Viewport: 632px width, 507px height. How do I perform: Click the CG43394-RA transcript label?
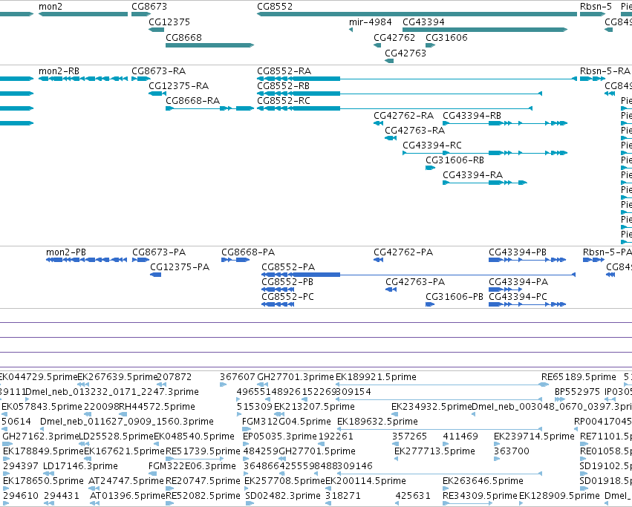[x=473, y=175]
